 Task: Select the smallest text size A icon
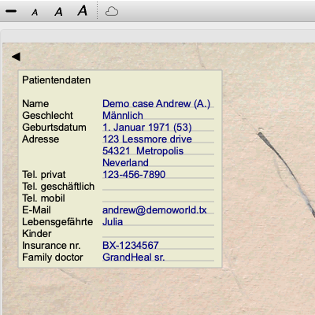pyautogui.click(x=35, y=13)
